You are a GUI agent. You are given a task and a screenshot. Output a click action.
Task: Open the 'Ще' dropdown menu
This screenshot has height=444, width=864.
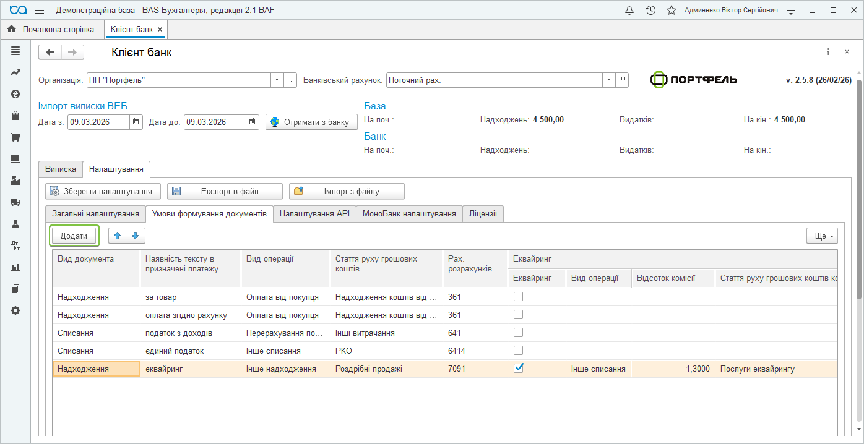[822, 236]
